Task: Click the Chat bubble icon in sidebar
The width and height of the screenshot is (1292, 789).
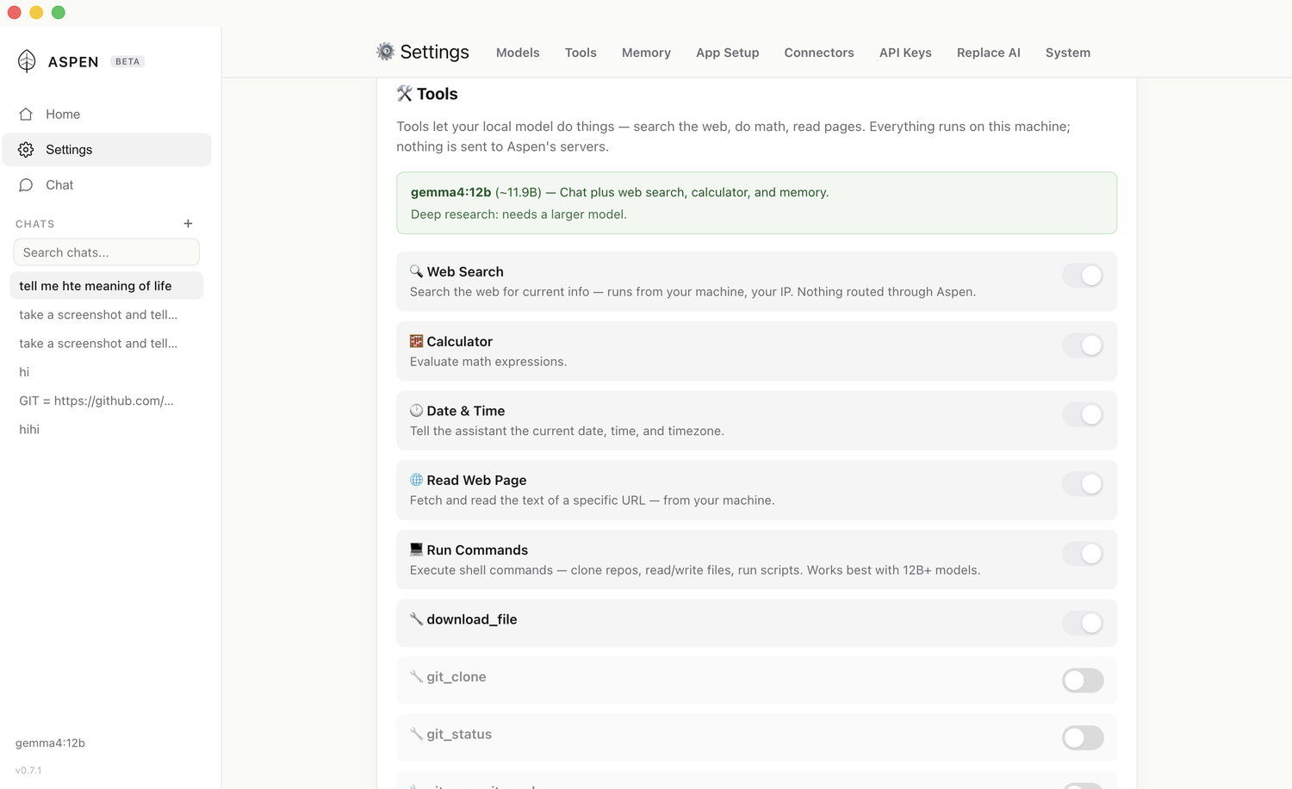Action: [26, 185]
